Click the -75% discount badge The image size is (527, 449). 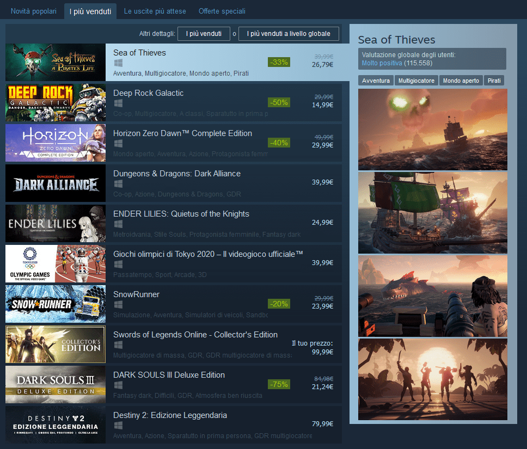coord(279,384)
